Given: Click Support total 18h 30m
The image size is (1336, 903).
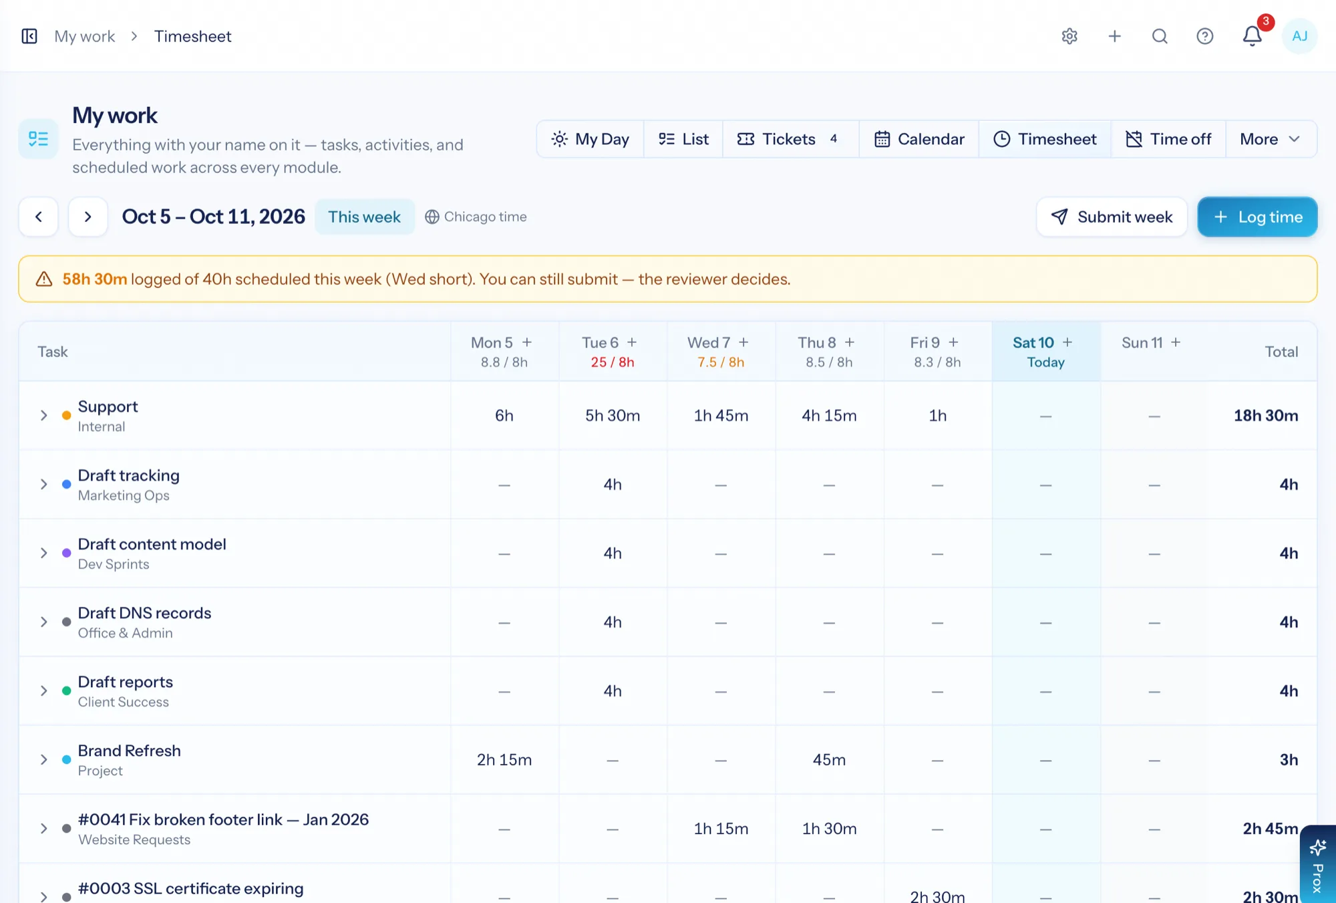Looking at the screenshot, I should [x=1266, y=415].
